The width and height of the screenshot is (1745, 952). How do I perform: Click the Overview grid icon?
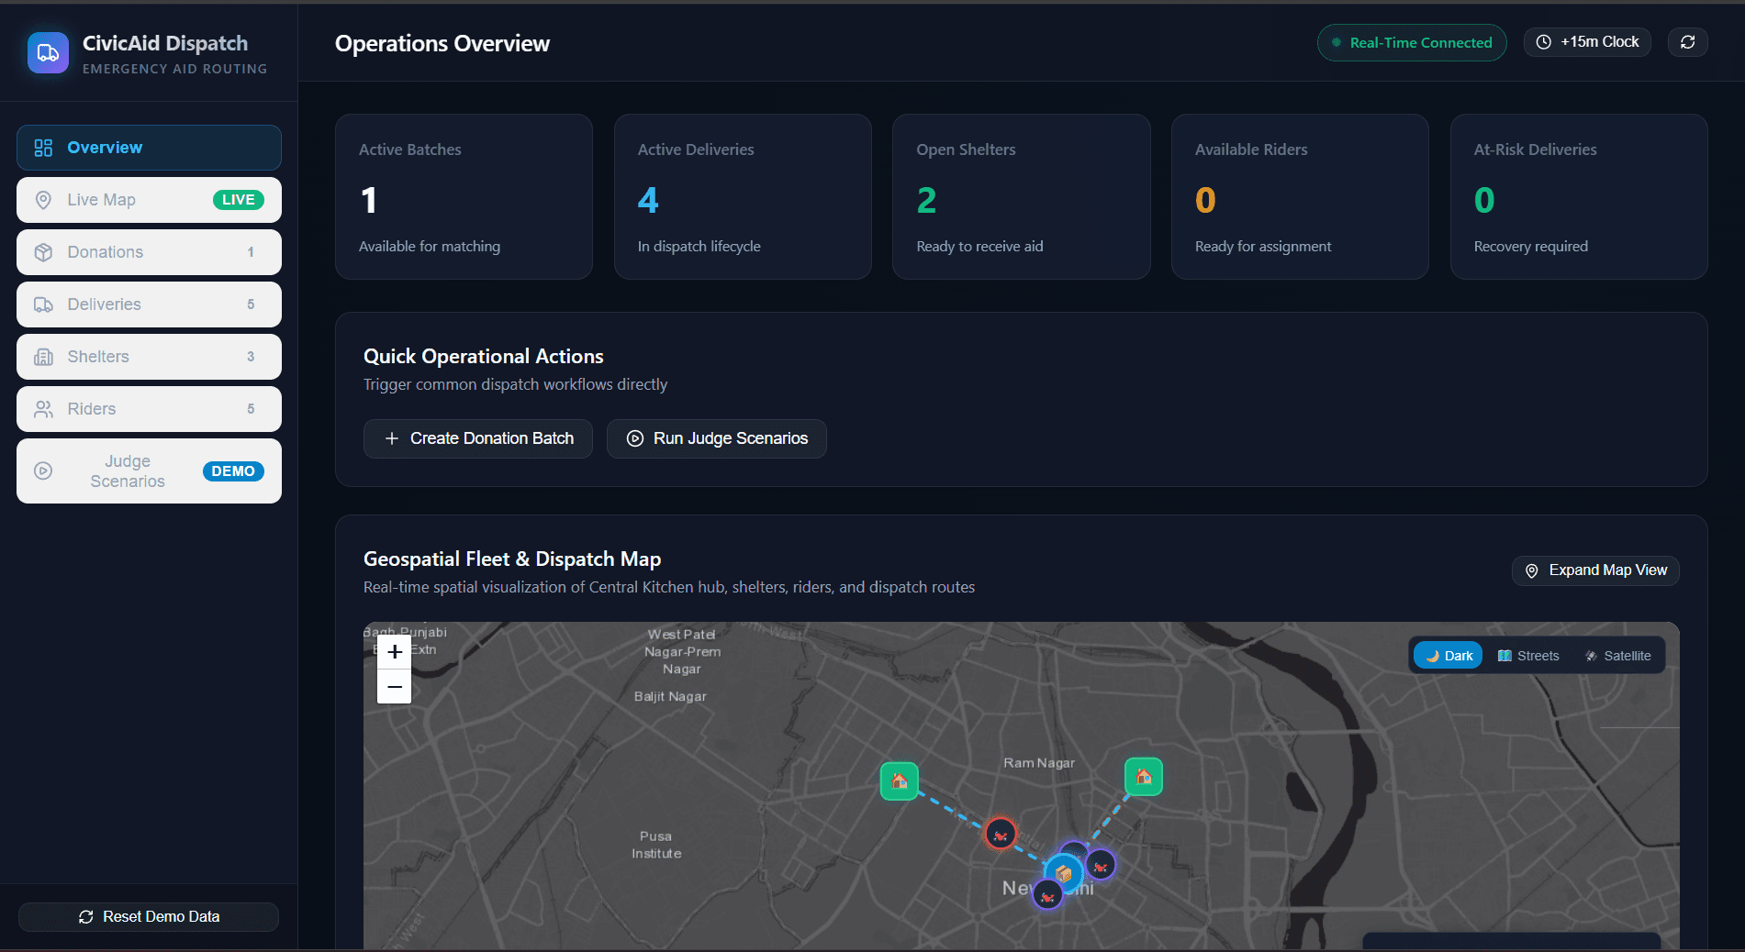point(43,148)
